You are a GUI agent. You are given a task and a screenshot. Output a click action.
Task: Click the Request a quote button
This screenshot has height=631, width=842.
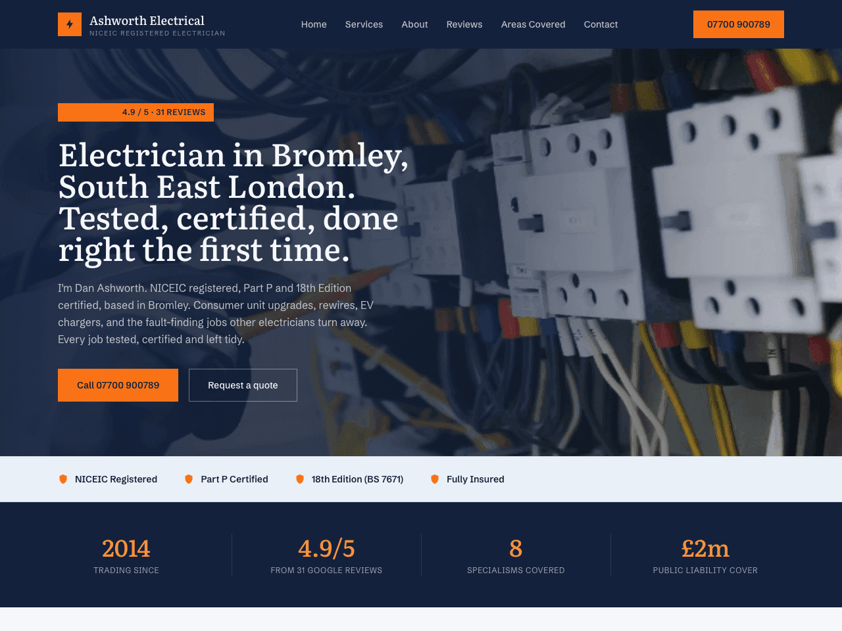click(243, 385)
